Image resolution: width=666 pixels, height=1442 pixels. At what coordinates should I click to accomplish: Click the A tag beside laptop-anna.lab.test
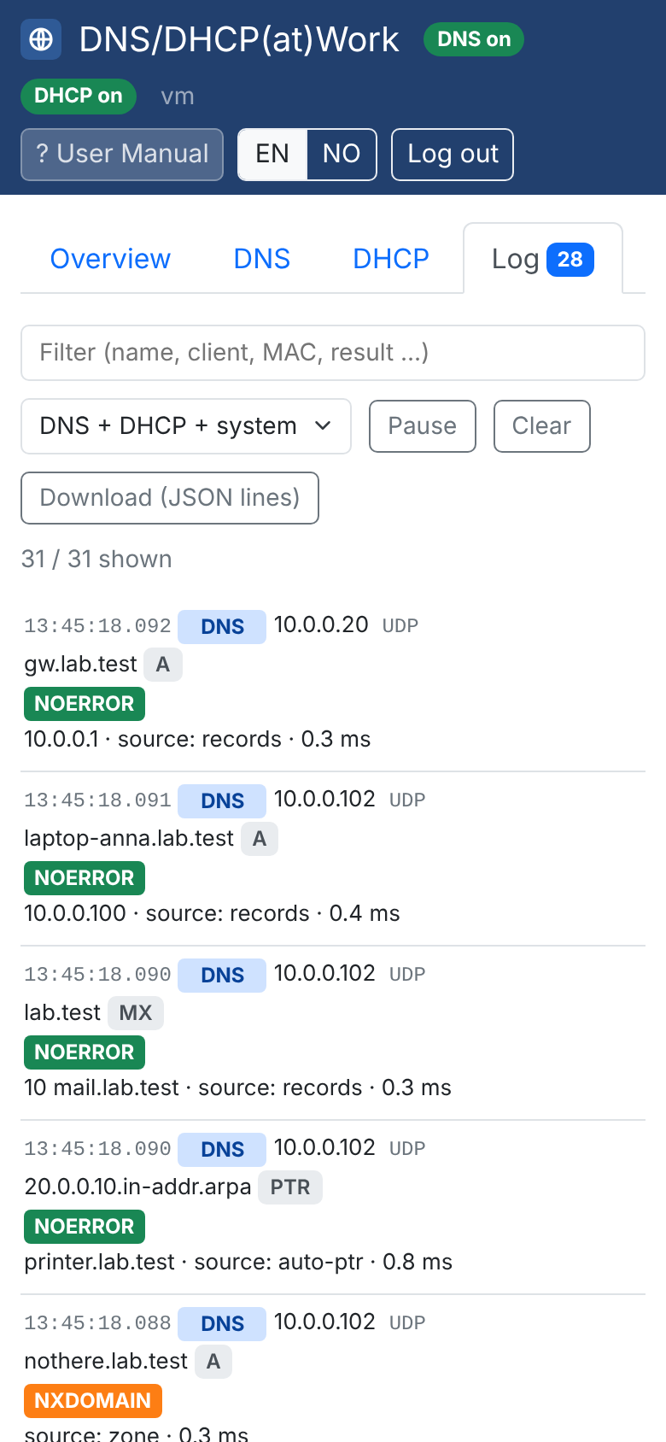(260, 839)
